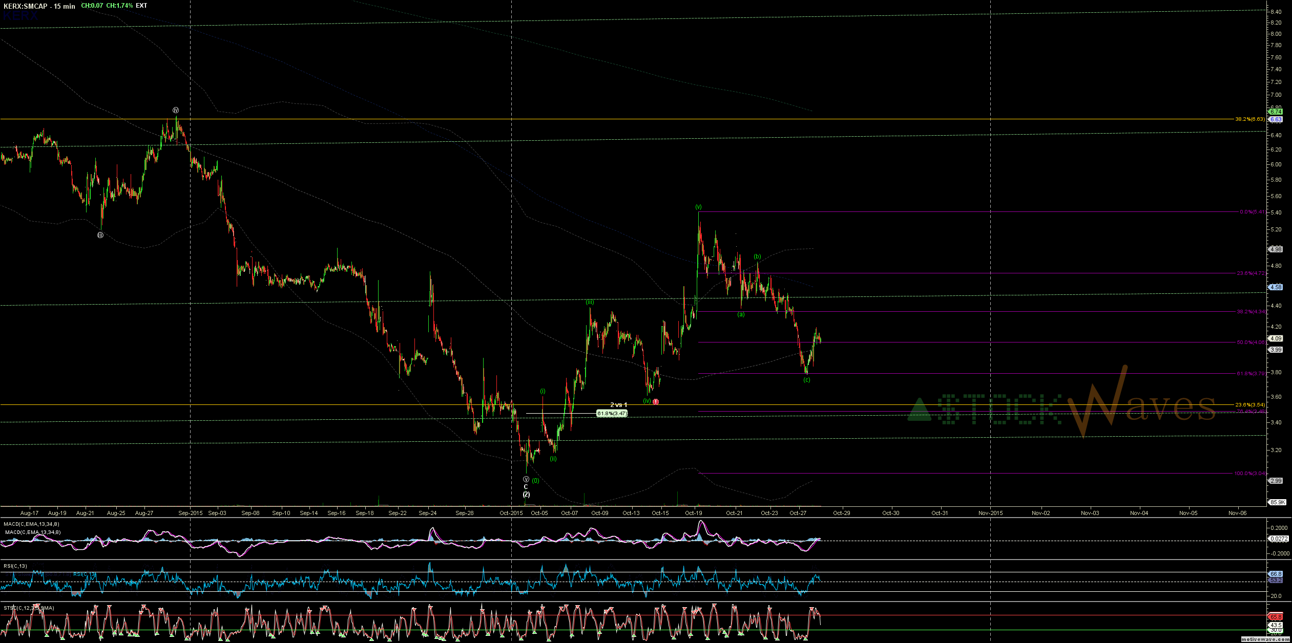Click the green 6.74 price tag on axis

point(1275,112)
